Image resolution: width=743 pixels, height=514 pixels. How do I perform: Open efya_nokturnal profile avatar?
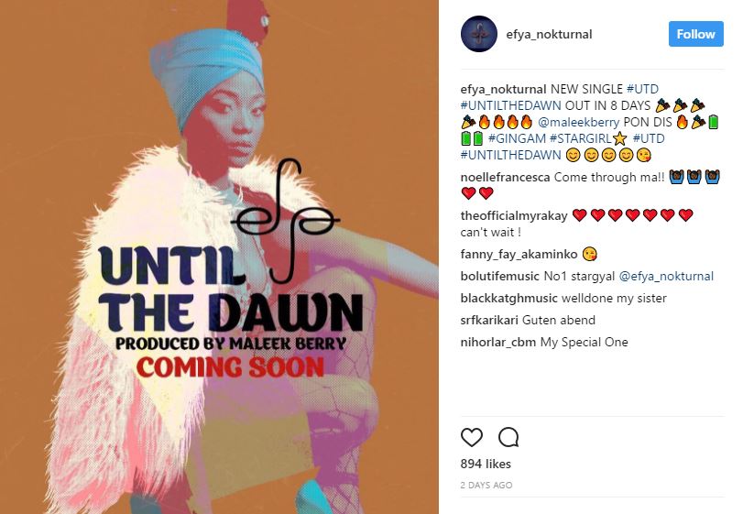coord(478,34)
